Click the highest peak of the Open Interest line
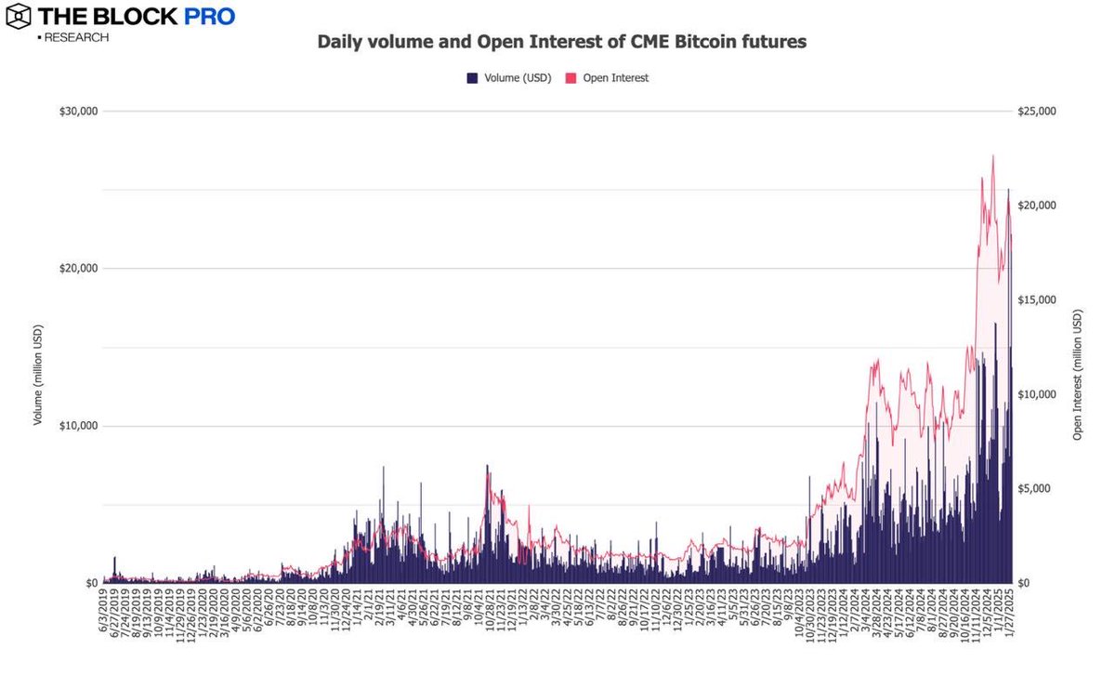Viewport: 1115px width, 676px height. pyautogui.click(x=993, y=156)
